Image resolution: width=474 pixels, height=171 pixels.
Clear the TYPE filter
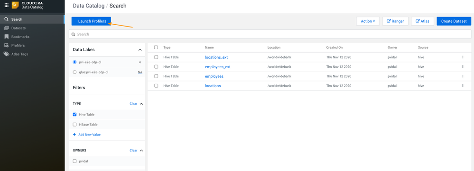133,104
